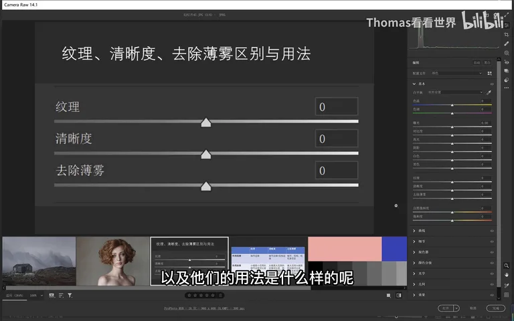514x321 pixels.
Task: Toggle visibility of 光学 panel edits
Action: tap(492, 274)
